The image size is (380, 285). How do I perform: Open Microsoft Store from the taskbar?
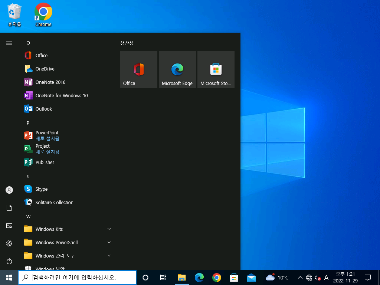(x=234, y=278)
